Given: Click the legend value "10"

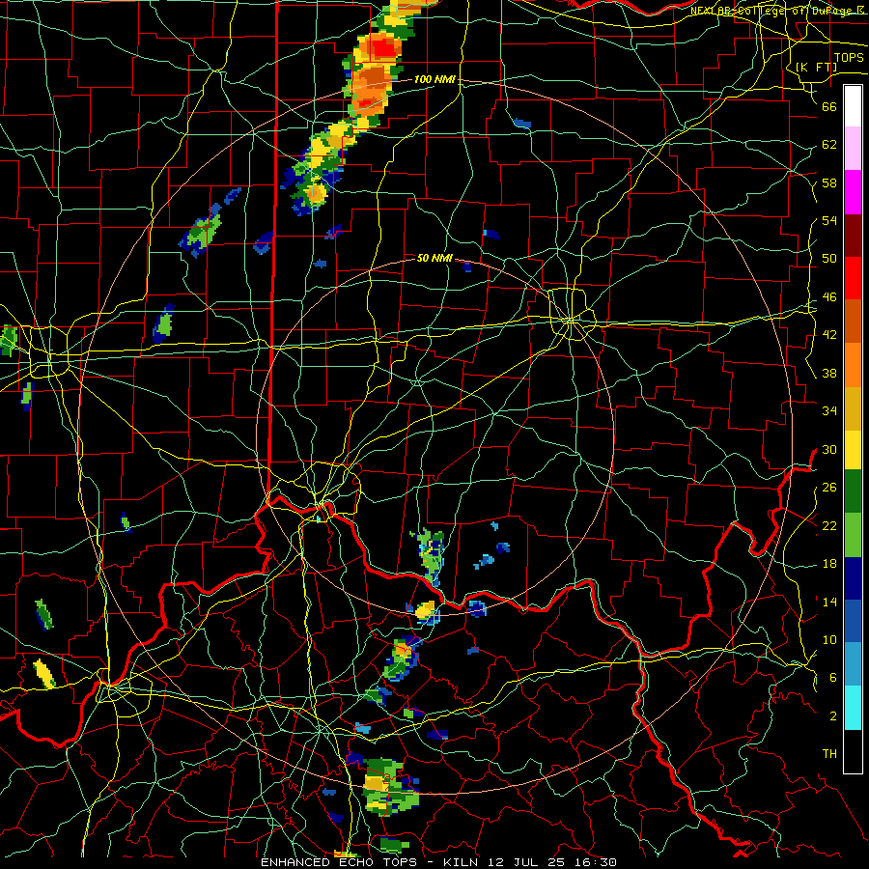Looking at the screenshot, I should click(x=829, y=639).
